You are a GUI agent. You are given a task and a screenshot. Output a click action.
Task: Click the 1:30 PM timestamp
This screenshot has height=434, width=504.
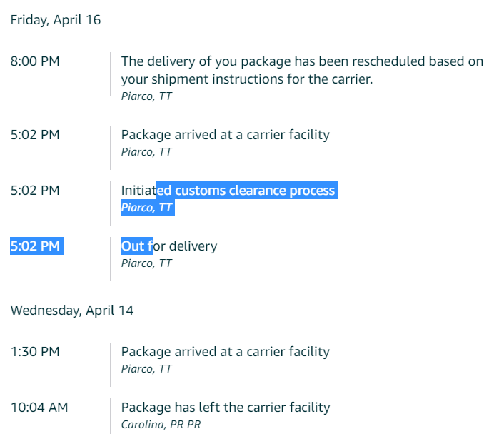pyautogui.click(x=35, y=352)
